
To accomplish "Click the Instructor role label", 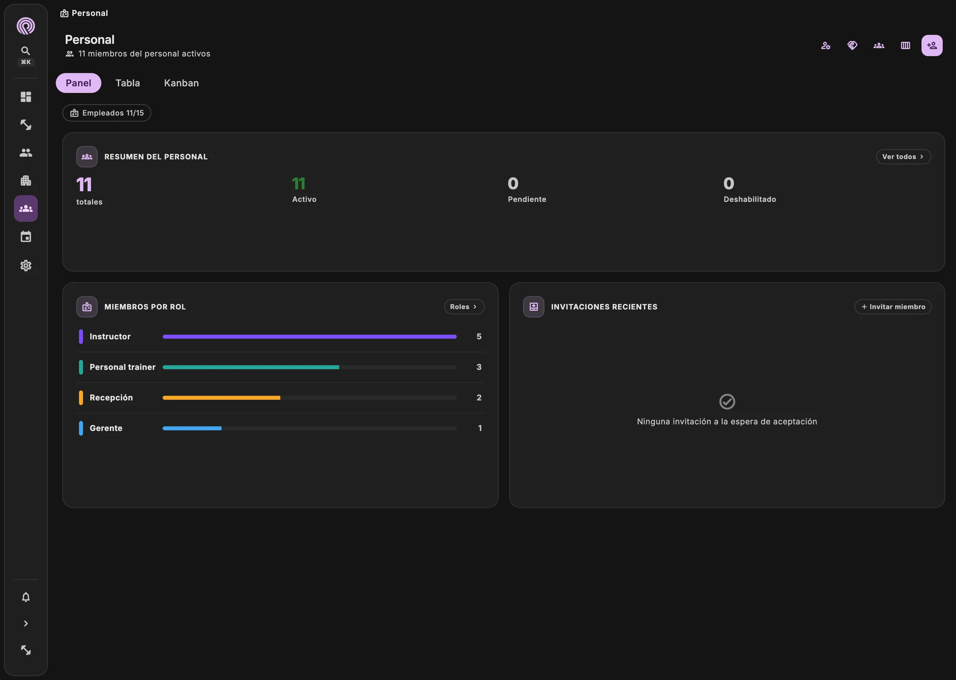I will [110, 337].
